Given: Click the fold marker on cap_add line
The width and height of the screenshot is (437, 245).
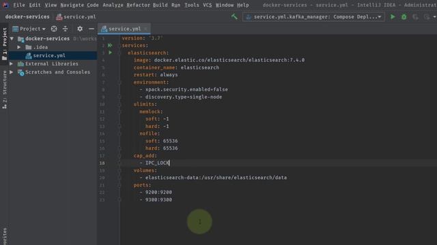Looking at the screenshot, I should tap(119, 156).
